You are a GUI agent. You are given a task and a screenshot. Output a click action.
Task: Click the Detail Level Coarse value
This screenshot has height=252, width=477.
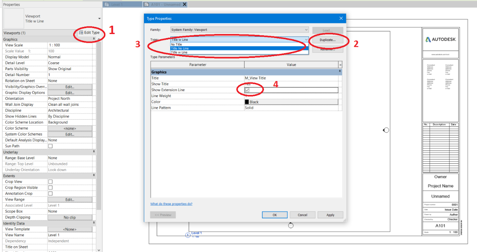coord(70,63)
